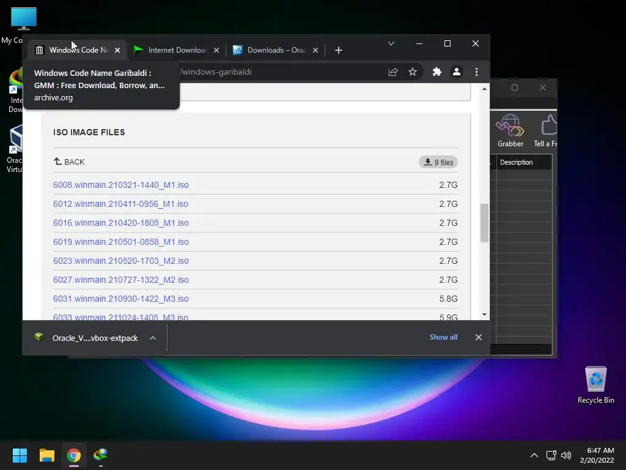This screenshot has height=470, width=626.
Task: Download all with the 9 files button
Action: tap(438, 162)
